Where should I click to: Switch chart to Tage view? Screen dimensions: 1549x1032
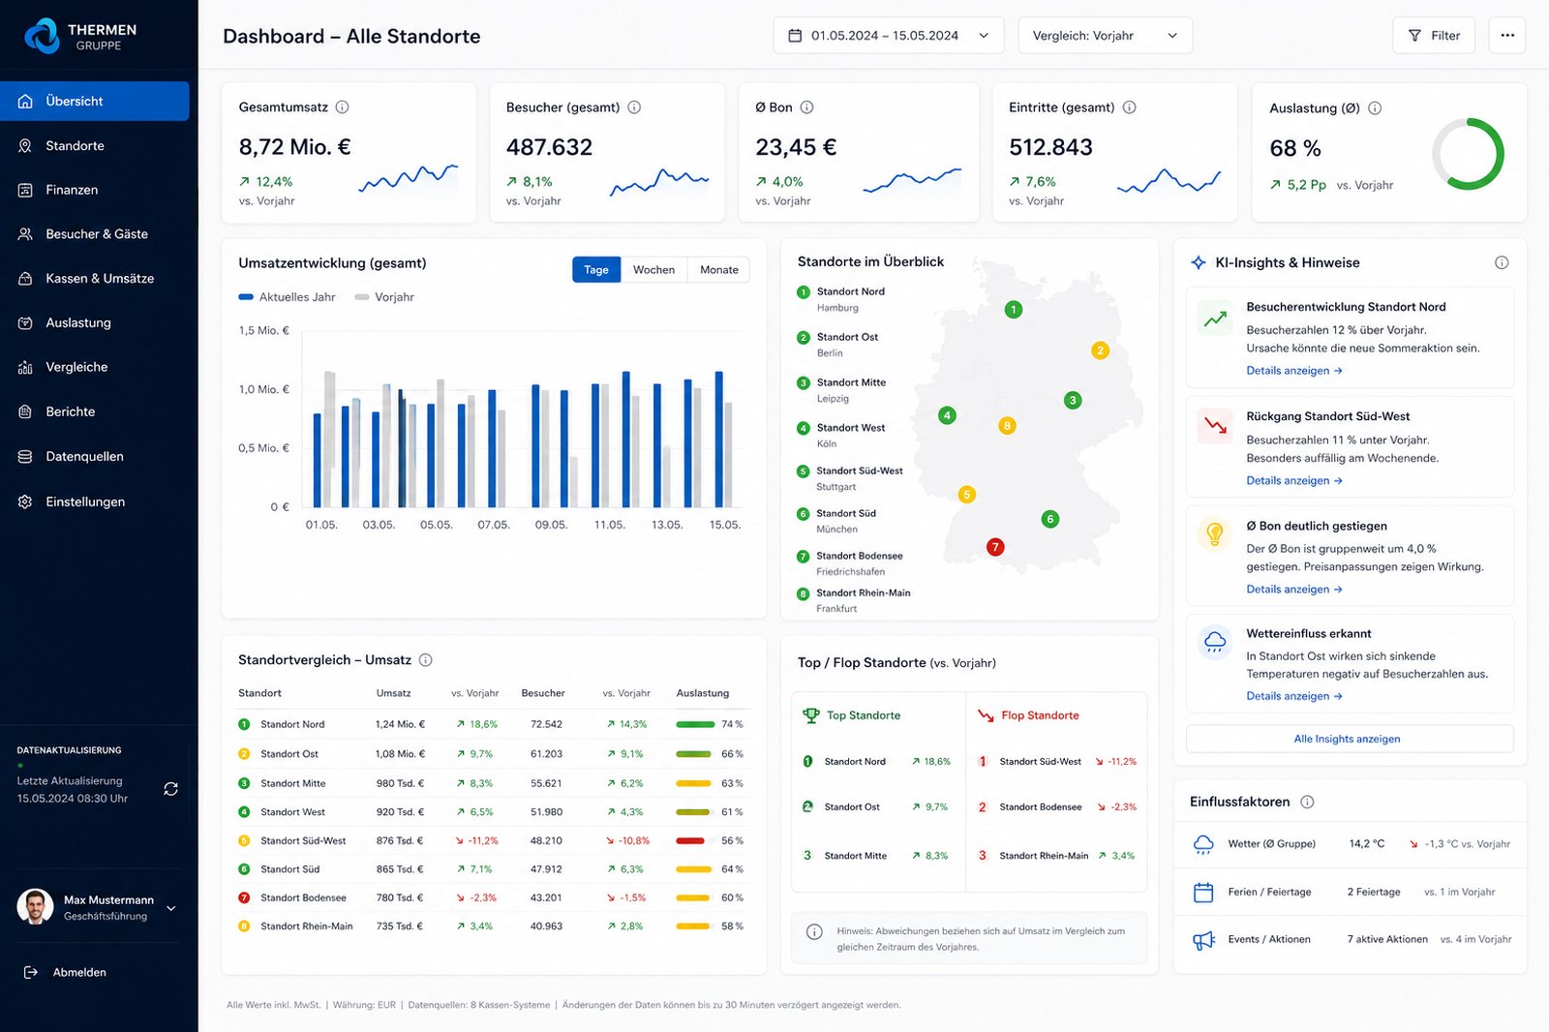[596, 270]
